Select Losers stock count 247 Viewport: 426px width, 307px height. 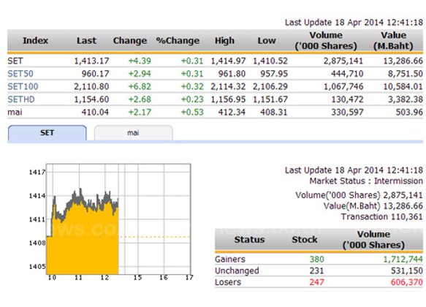click(317, 282)
